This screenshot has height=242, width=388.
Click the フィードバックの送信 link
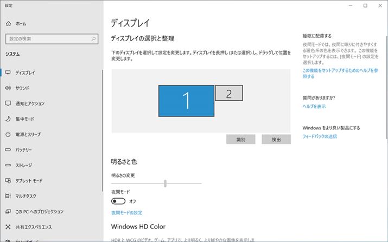coord(320,136)
